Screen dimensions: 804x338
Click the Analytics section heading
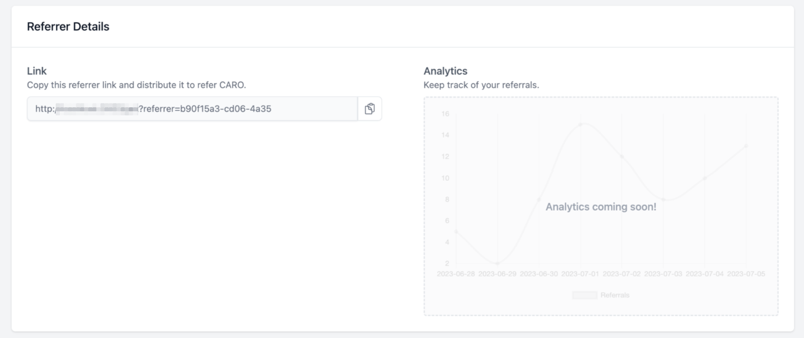(x=445, y=71)
